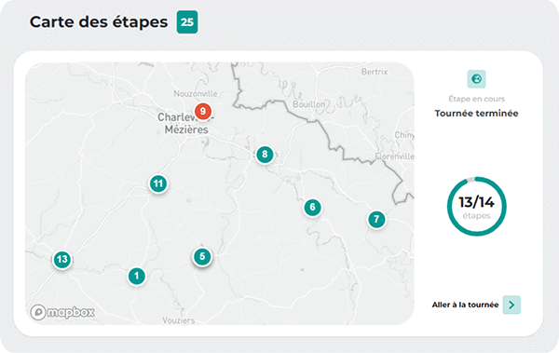Viewport: 559px width, 353px height.
Task: Click the "Carte des étapes" heading
Action: pyautogui.click(x=99, y=22)
